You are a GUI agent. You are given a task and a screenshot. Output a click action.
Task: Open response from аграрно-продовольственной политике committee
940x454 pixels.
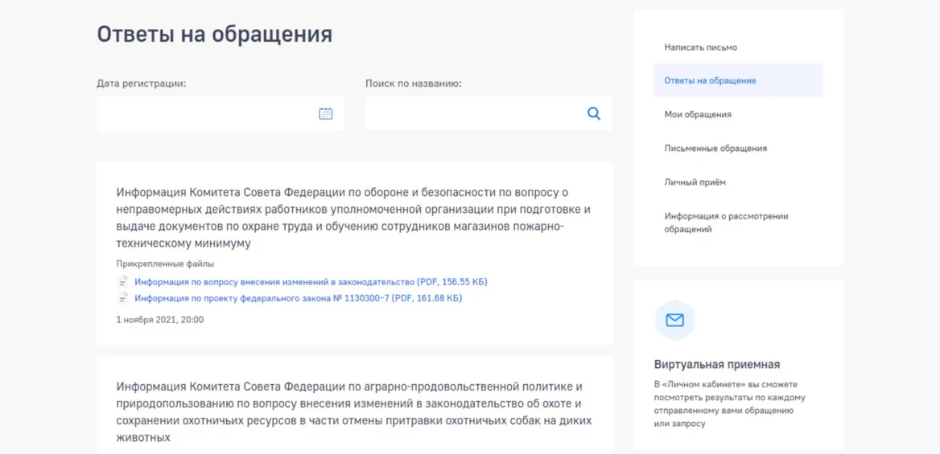(353, 412)
